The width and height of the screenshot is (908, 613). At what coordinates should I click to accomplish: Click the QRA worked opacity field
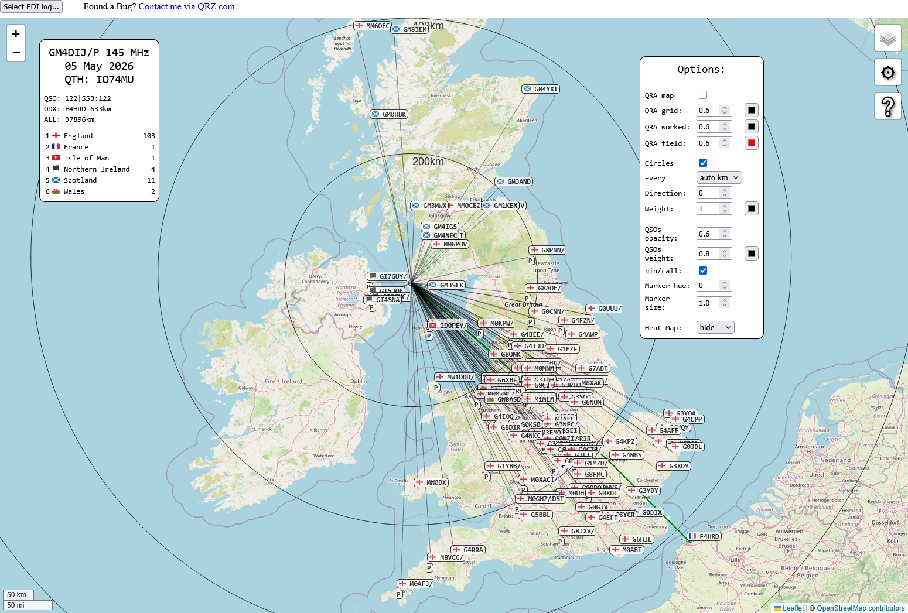point(714,126)
